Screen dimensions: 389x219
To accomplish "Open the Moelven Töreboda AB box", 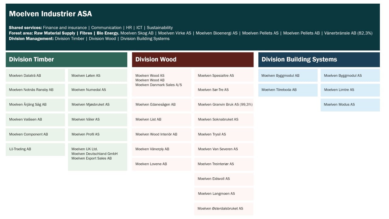I will point(288,90).
